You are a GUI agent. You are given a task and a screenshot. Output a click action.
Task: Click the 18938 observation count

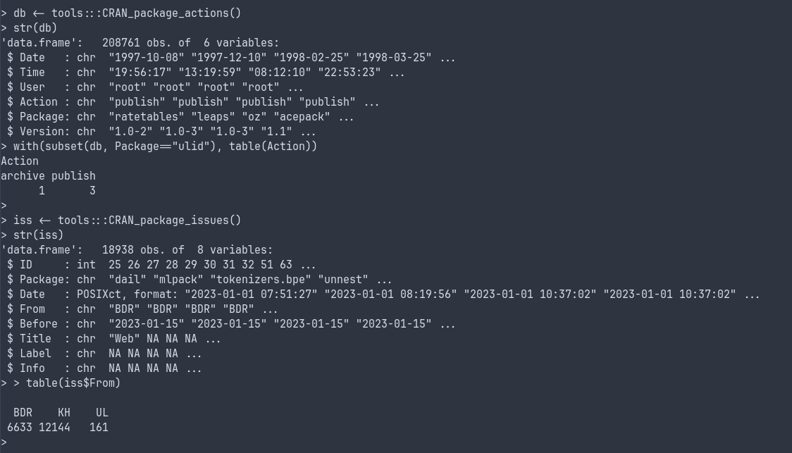point(121,250)
